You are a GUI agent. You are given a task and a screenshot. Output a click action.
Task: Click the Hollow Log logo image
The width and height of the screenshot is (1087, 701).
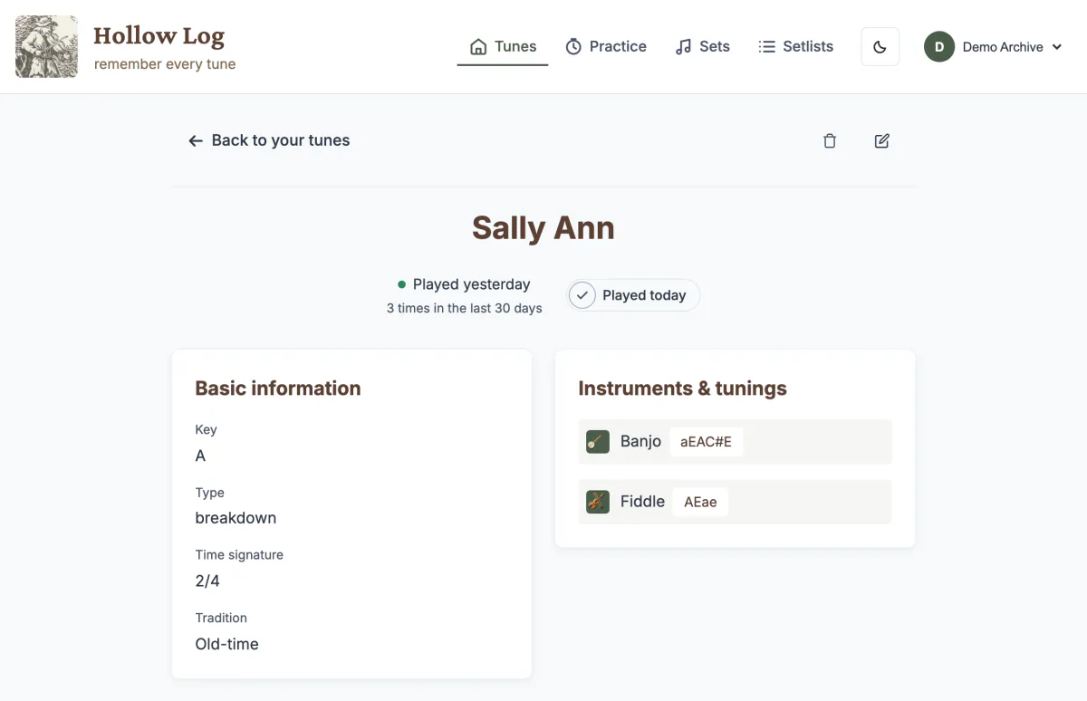46,46
